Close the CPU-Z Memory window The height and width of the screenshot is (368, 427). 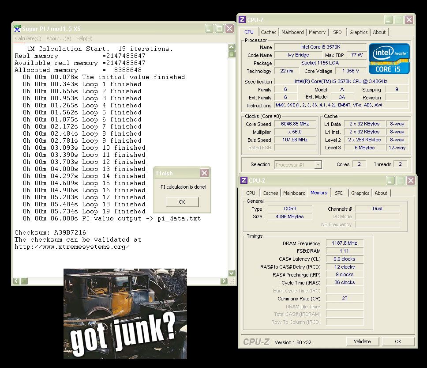click(411, 180)
